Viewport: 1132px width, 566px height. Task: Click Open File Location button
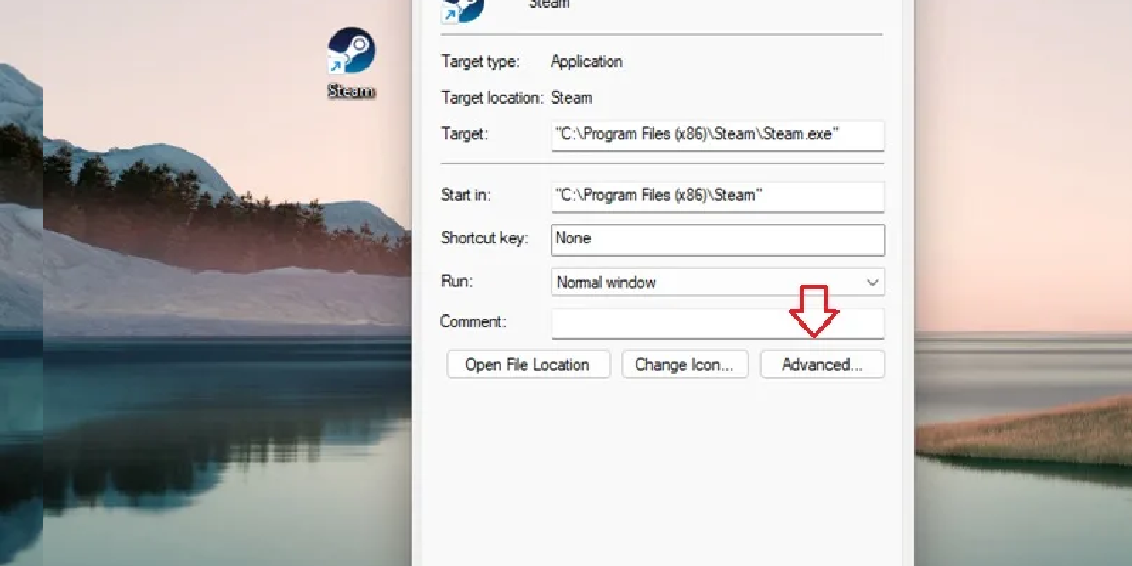coord(528,365)
